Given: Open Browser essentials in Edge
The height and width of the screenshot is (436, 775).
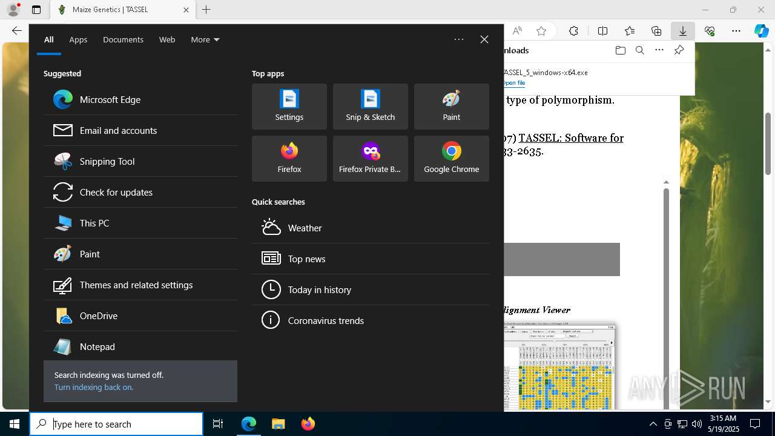Looking at the screenshot, I should click(x=710, y=31).
